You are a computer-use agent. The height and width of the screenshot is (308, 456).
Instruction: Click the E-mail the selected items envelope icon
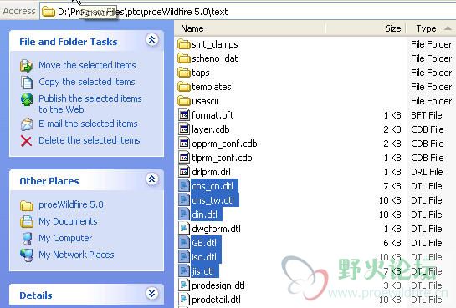(x=27, y=124)
